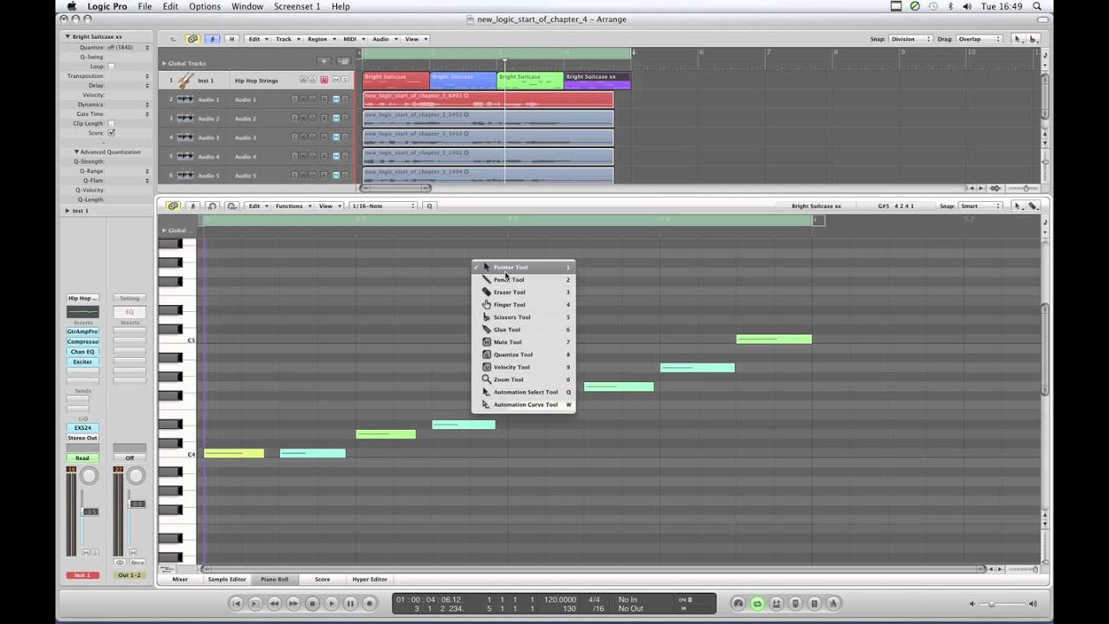Expand the Inst 1 inspector section

pyautogui.click(x=68, y=211)
